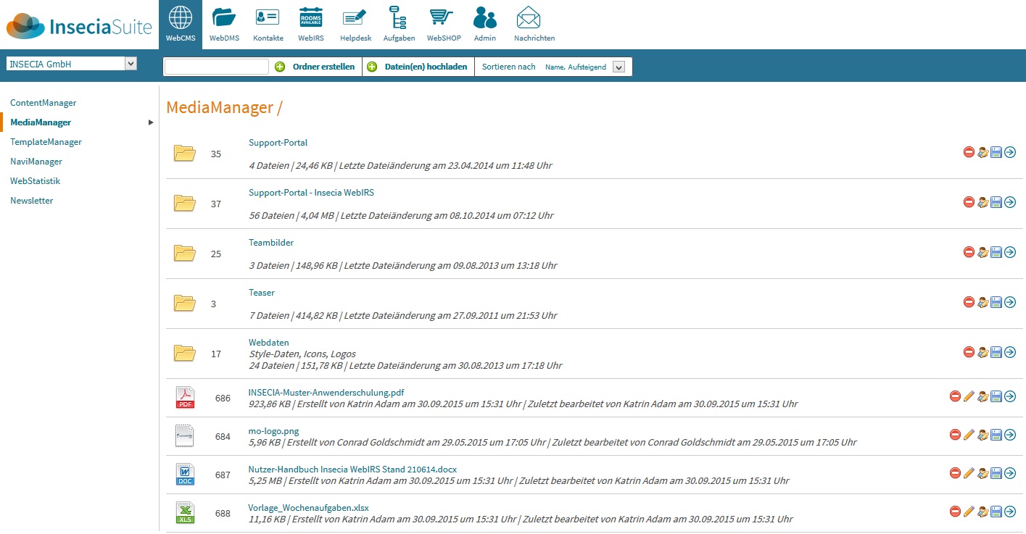The image size is (1026, 534).
Task: Click red delete icon for Vorlage_Wochenaufgaben.xlsx
Action: 955,512
